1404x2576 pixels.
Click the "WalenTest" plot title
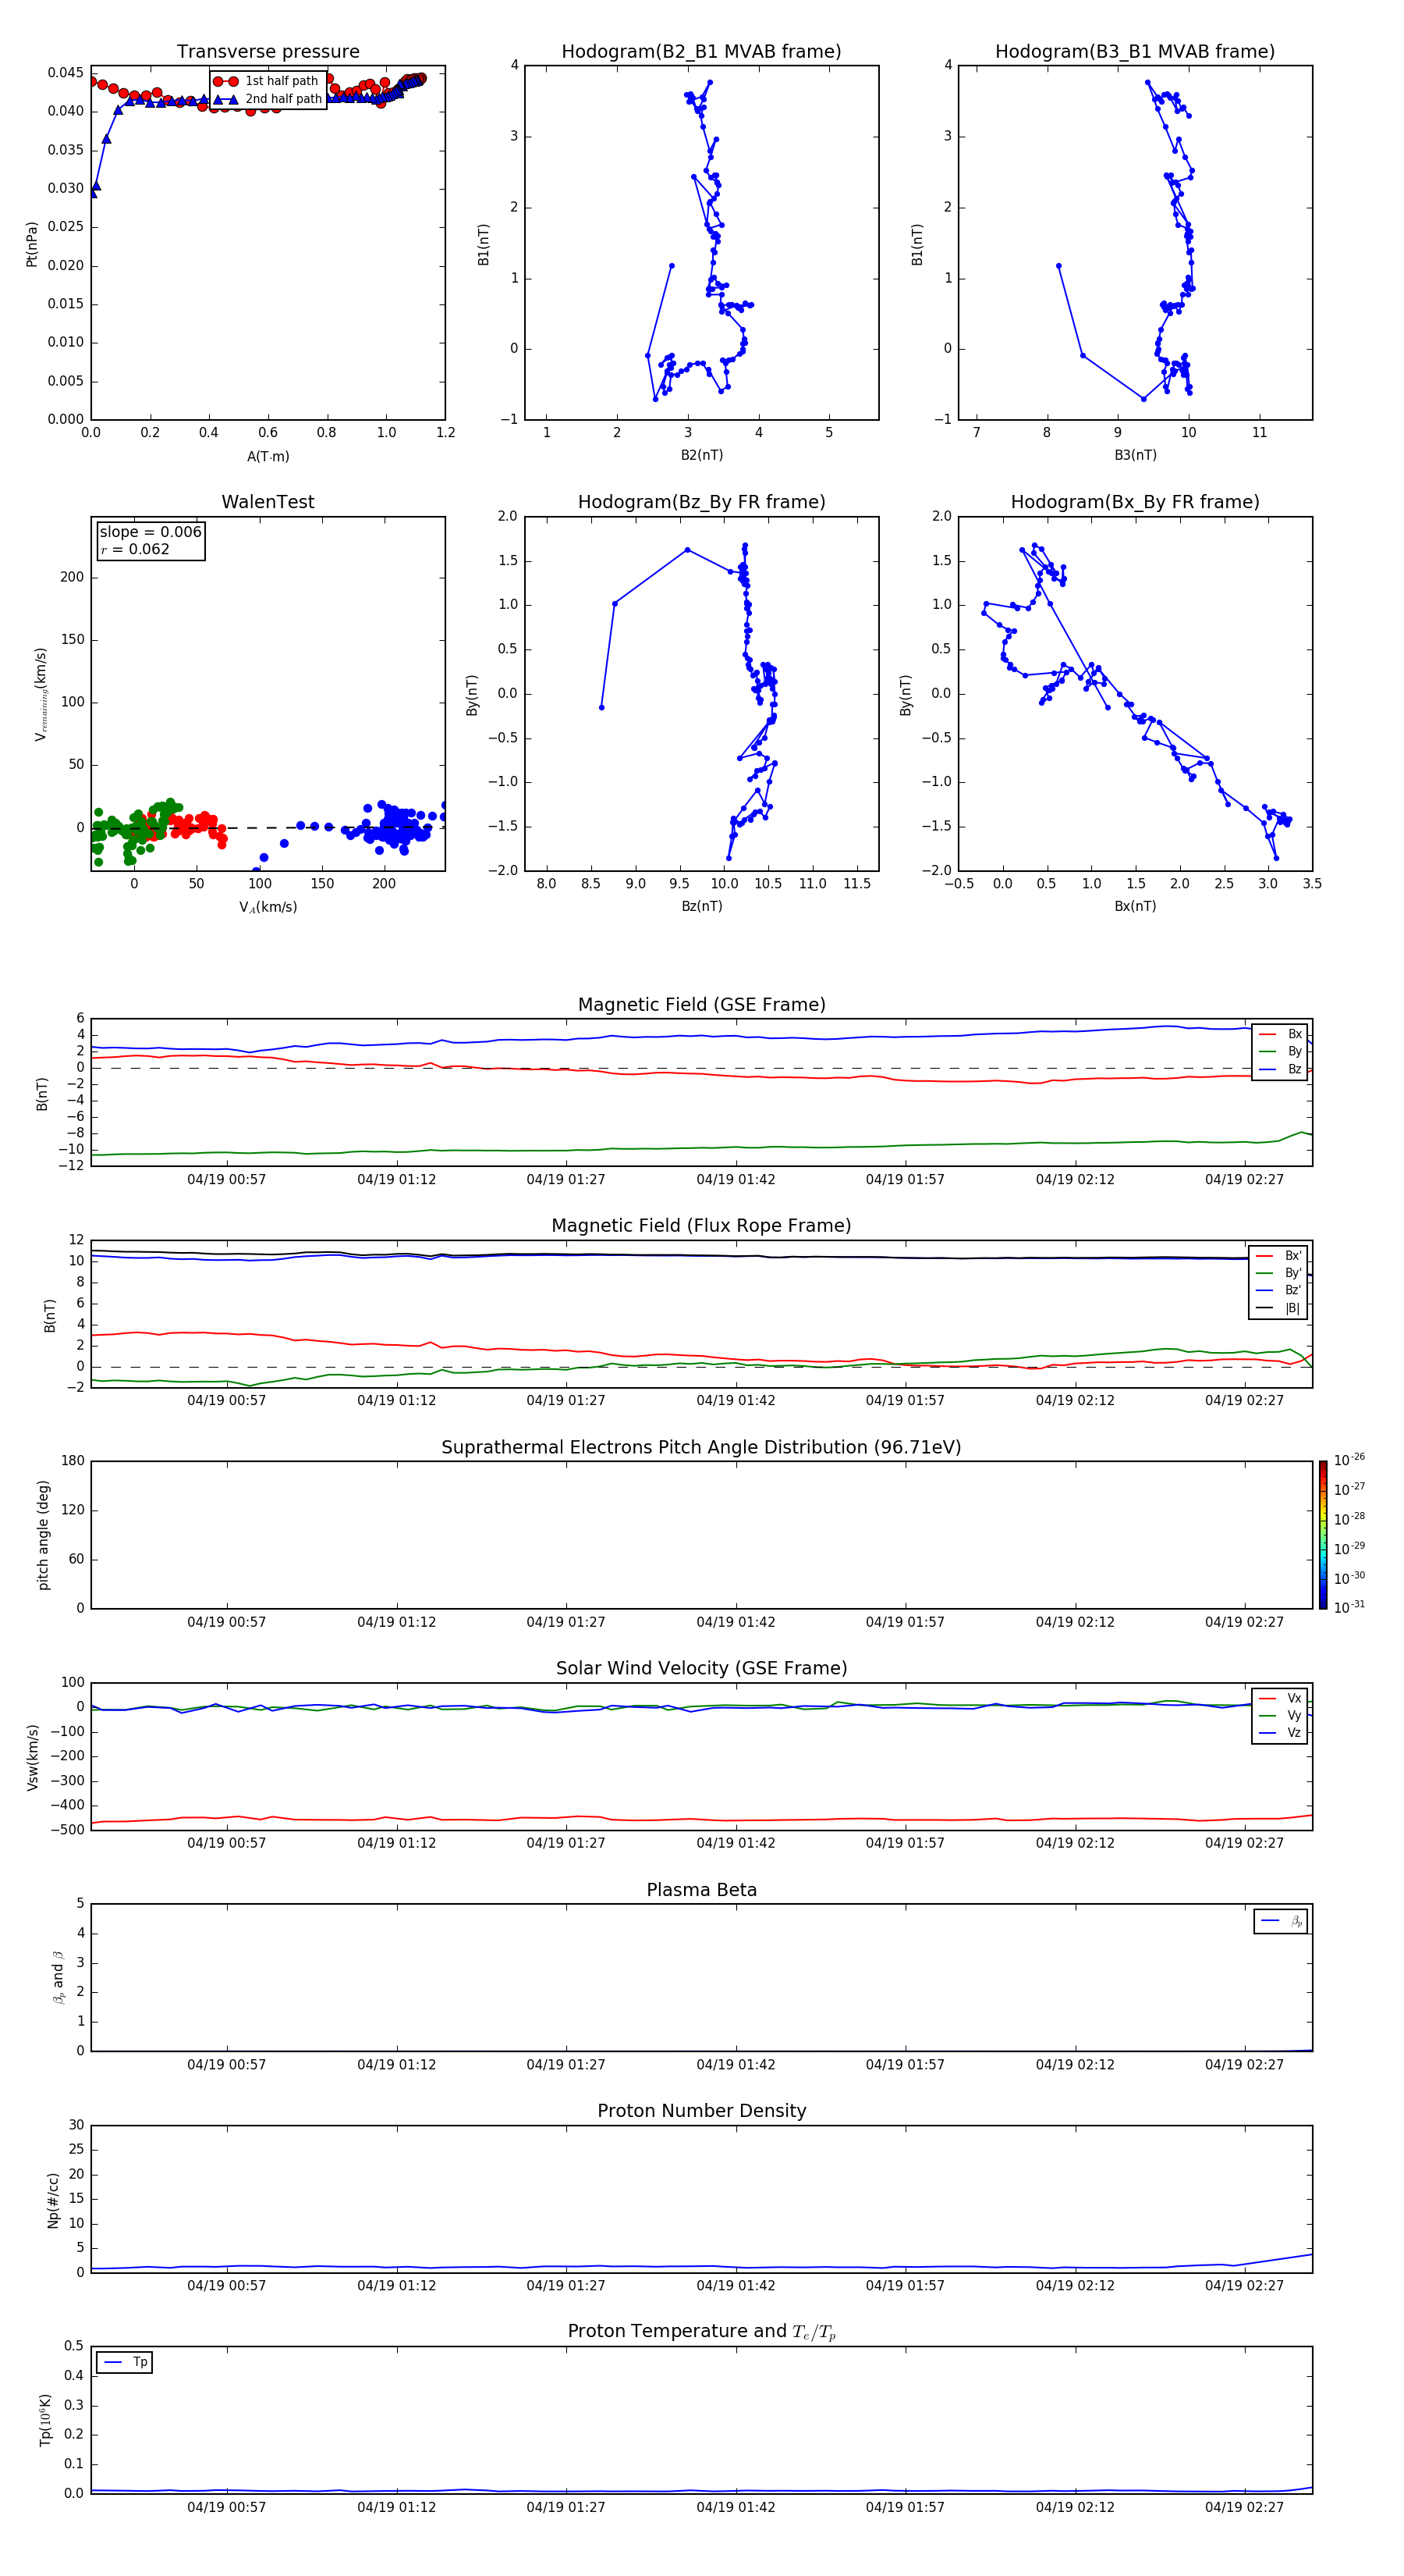point(268,502)
